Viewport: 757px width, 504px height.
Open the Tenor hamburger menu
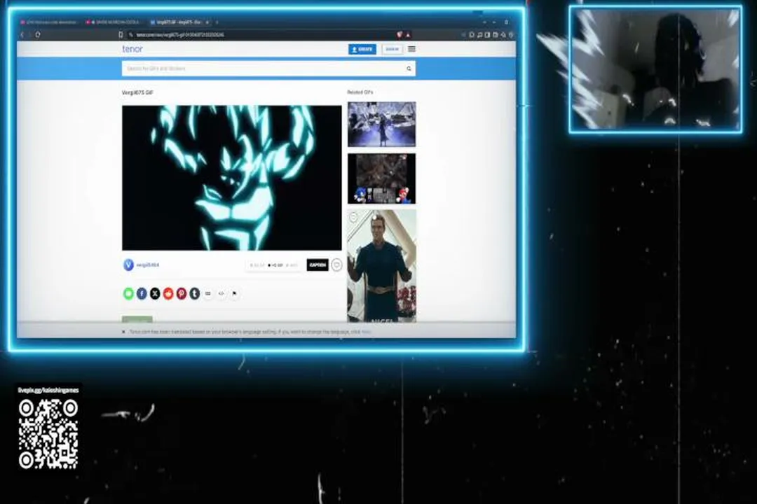[411, 49]
